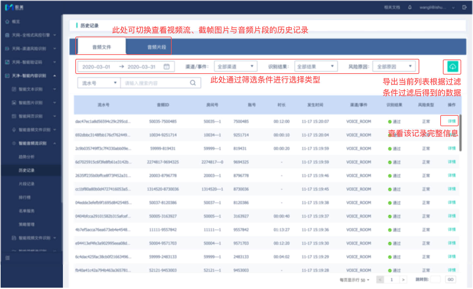Click the start date field 2020-03-01
The height and width of the screenshot is (289, 473).
click(96, 67)
